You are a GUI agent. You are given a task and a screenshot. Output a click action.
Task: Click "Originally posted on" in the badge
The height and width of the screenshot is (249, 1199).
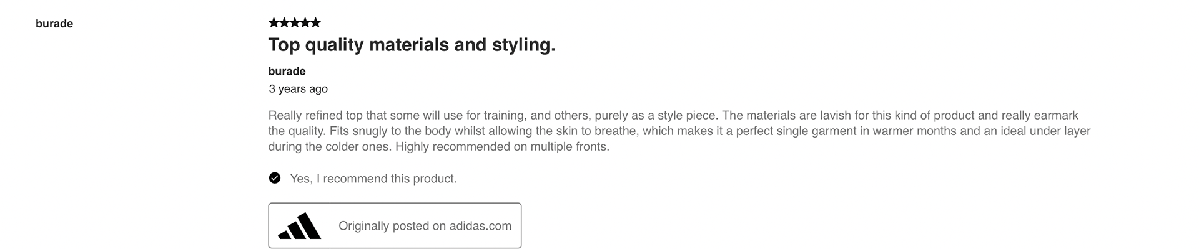pyautogui.click(x=392, y=226)
